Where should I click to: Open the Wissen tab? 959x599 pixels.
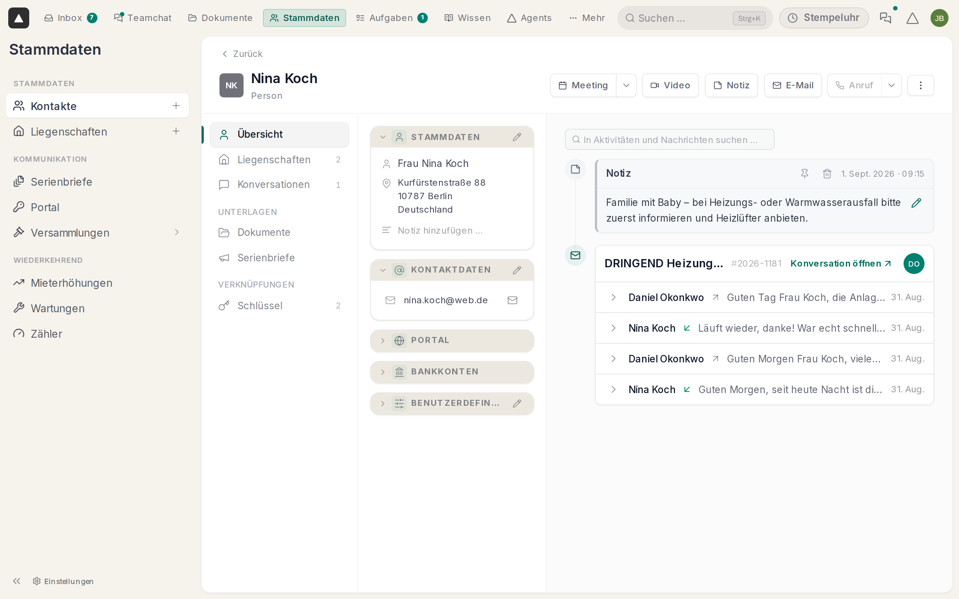pos(467,18)
